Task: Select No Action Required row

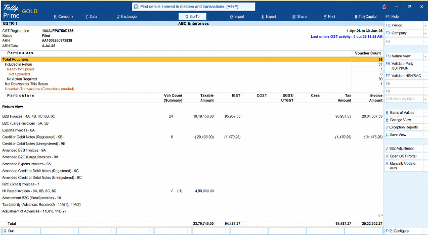Action: (192, 79)
